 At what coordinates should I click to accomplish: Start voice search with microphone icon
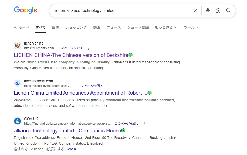(208, 11)
